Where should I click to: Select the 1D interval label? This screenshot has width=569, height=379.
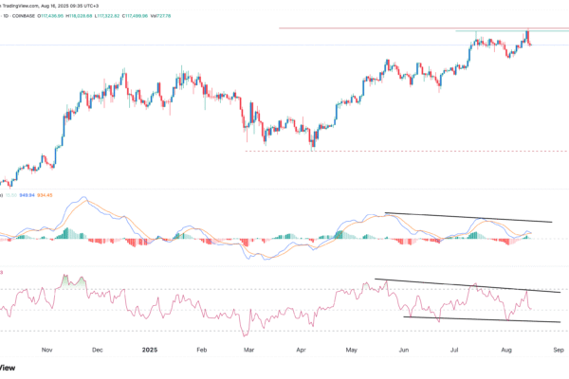(6, 16)
